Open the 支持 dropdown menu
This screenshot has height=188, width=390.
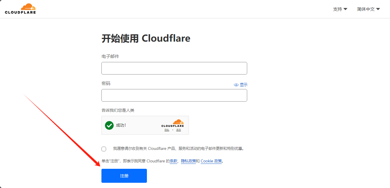coord(338,9)
